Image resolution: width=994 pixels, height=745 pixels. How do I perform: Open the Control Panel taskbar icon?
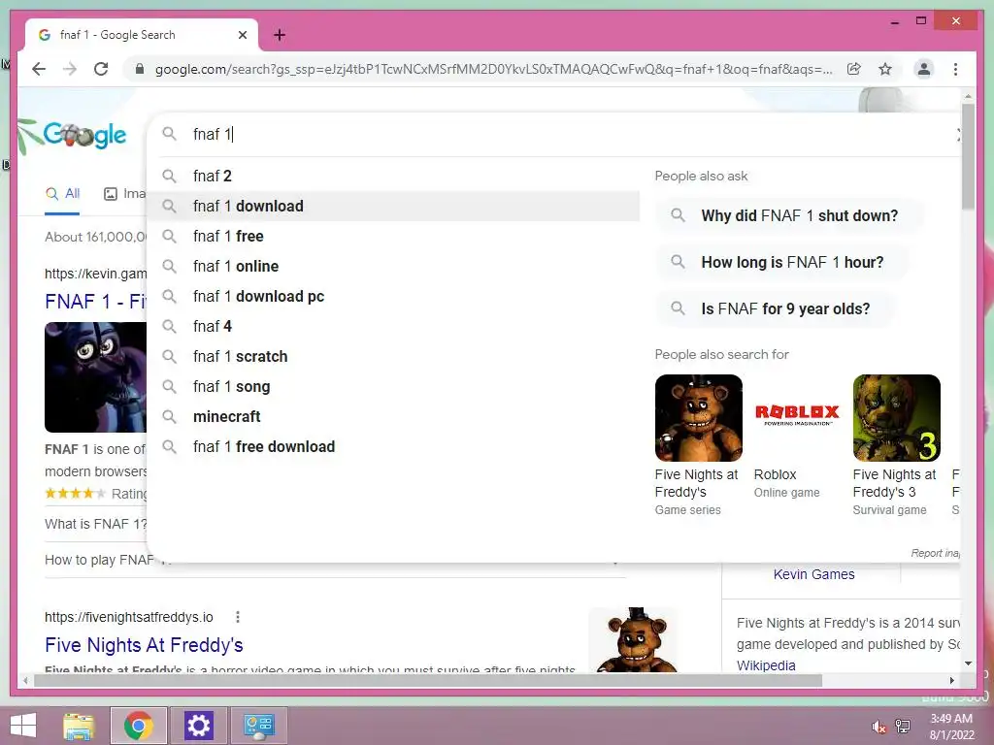[x=258, y=726]
